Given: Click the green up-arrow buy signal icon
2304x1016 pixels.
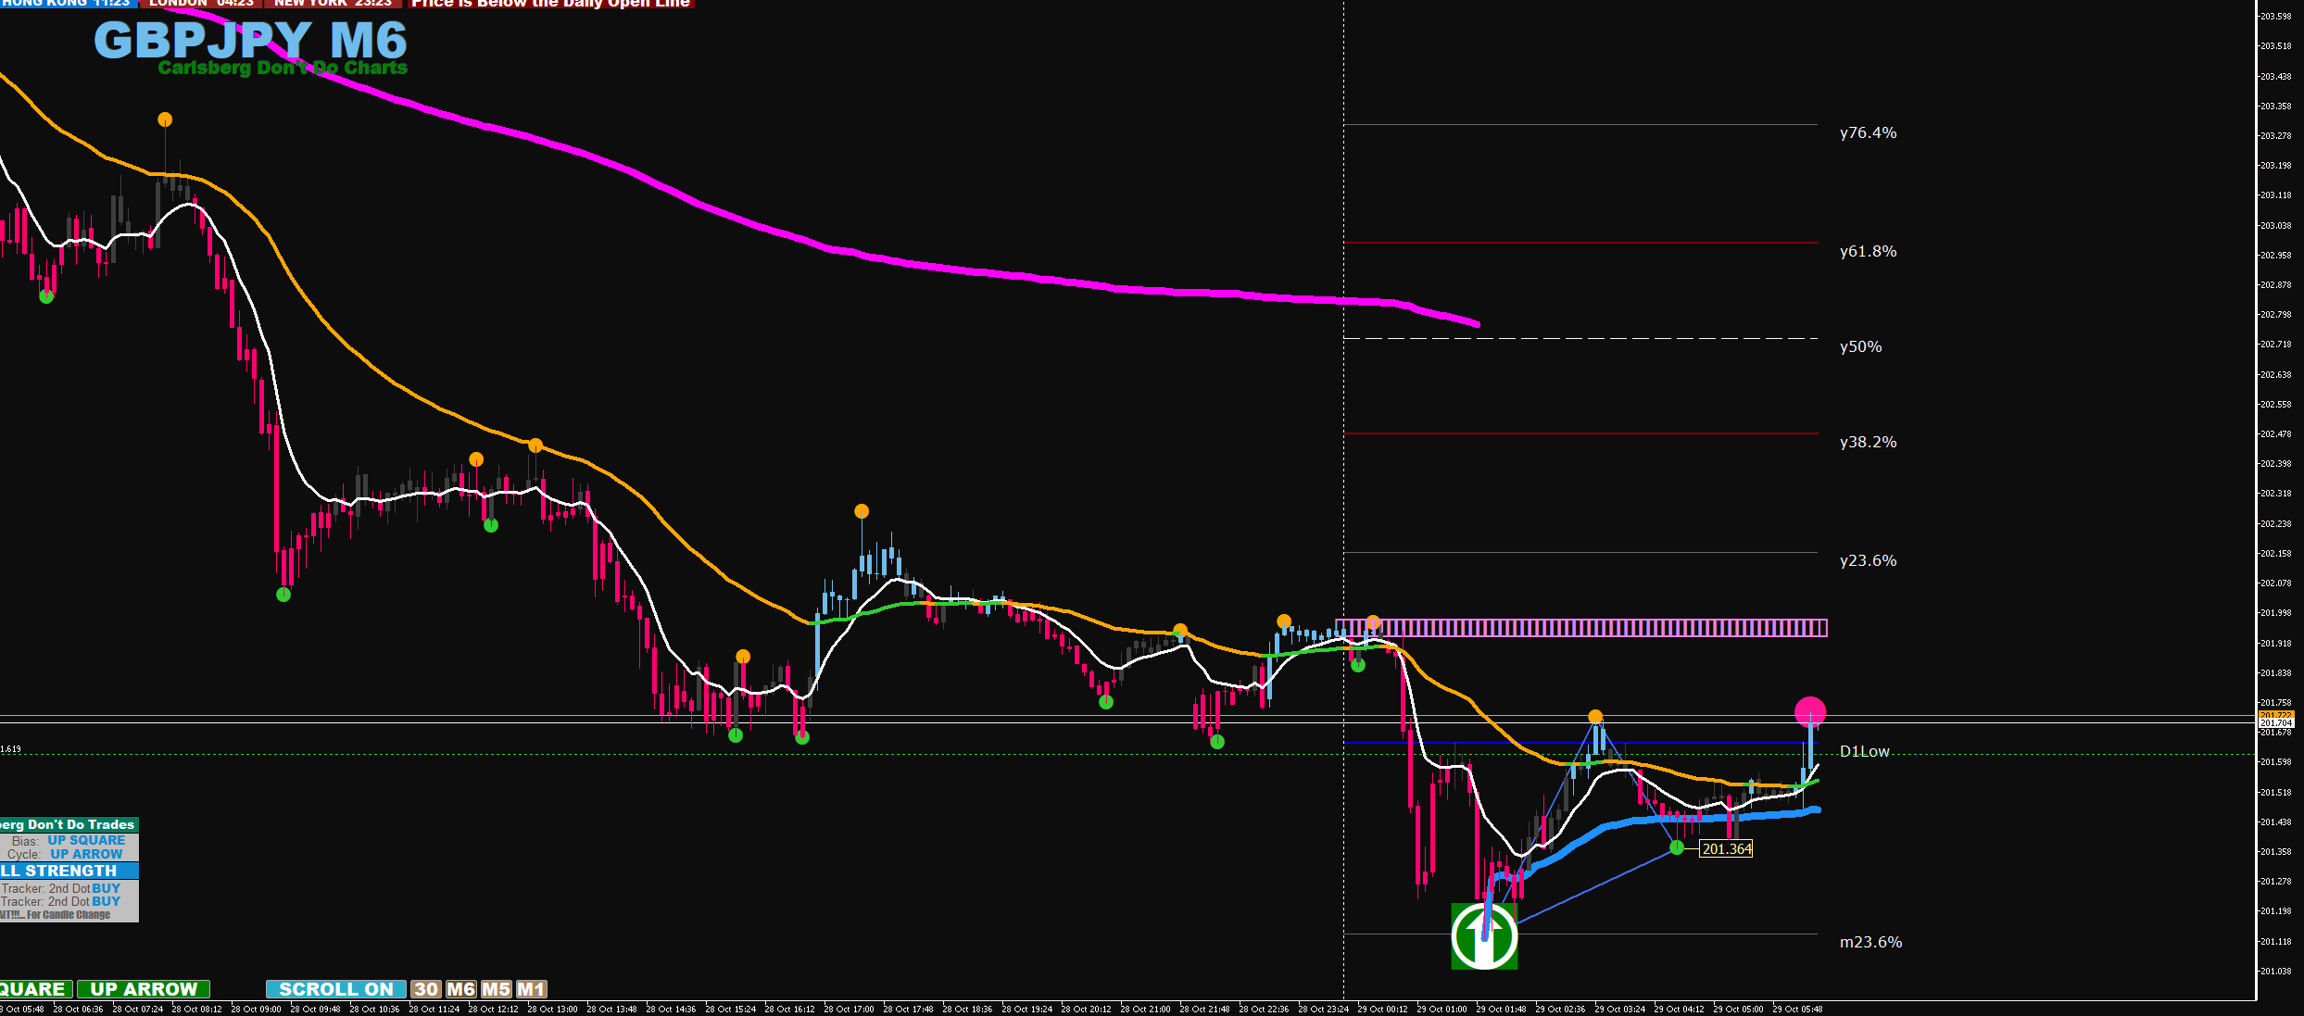Looking at the screenshot, I should pyautogui.click(x=1484, y=936).
